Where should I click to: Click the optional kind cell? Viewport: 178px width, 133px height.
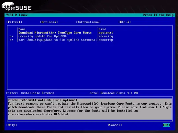106,33
